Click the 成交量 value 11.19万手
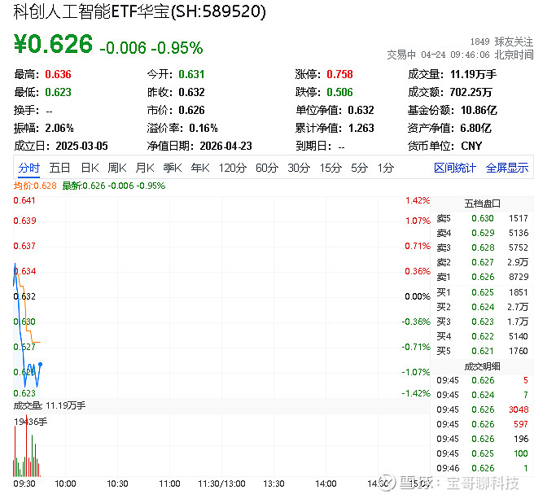Viewport: 534px width, 499px height. (474, 74)
